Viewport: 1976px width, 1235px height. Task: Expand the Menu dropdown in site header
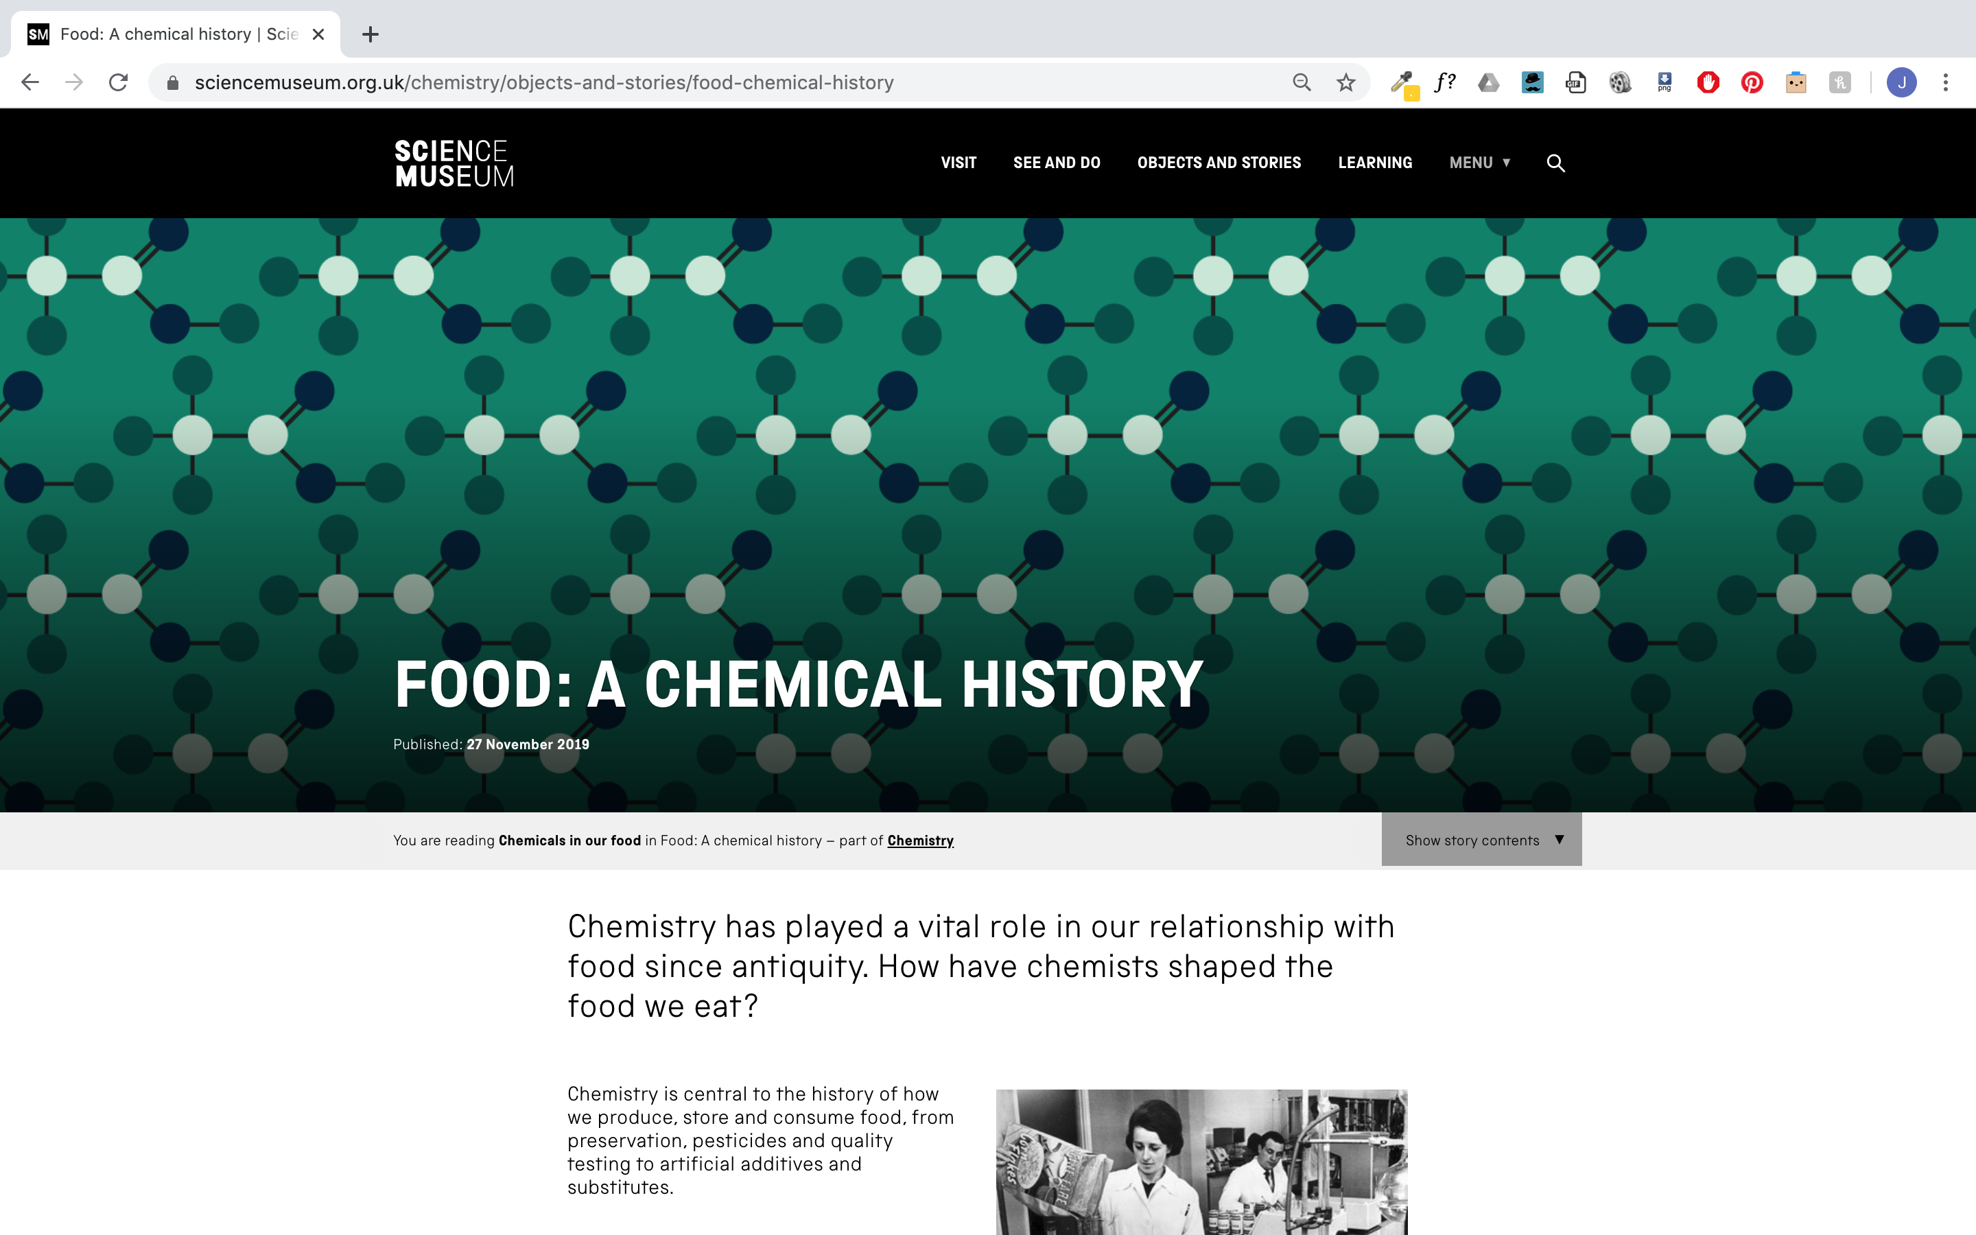1479,163
